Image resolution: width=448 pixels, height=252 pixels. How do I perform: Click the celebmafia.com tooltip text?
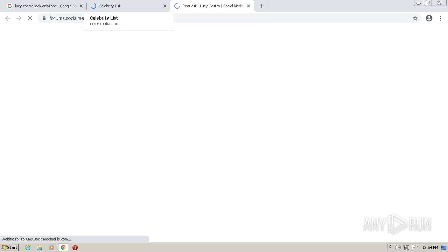105,24
